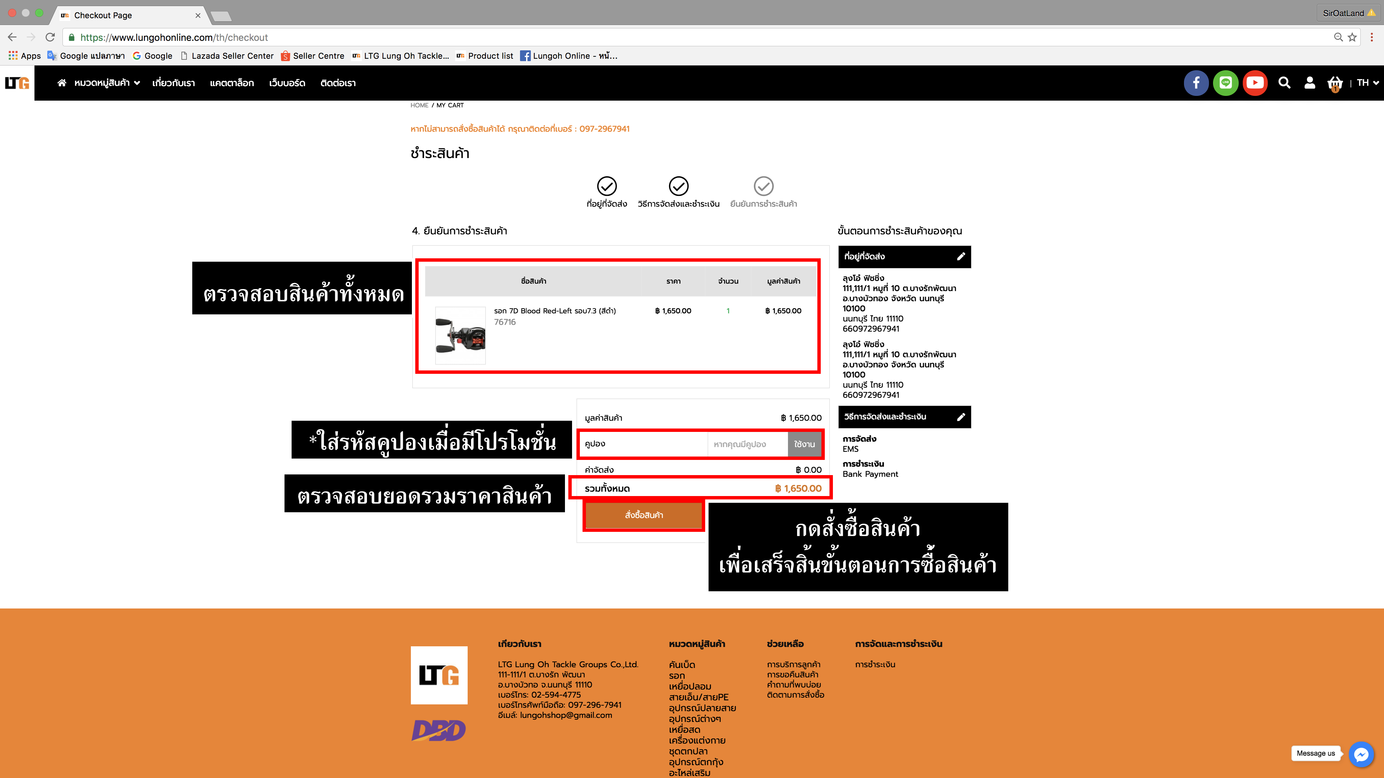Click the search magnifier in navbar
The width and height of the screenshot is (1384, 778).
pyautogui.click(x=1284, y=83)
